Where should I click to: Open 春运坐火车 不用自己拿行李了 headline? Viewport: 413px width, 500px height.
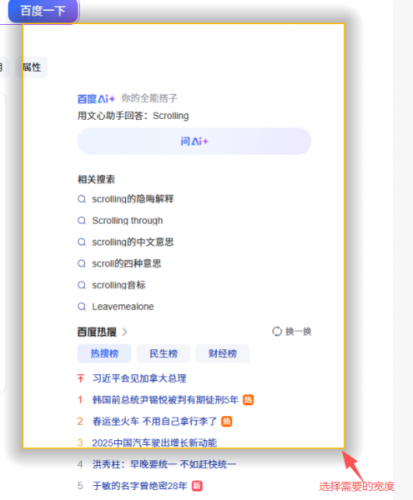coord(154,421)
